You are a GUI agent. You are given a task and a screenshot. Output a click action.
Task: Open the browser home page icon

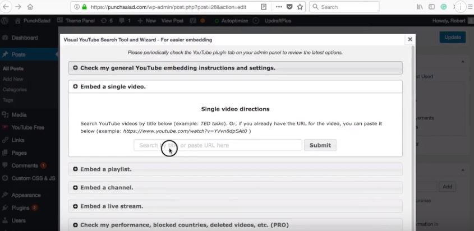(30, 7)
